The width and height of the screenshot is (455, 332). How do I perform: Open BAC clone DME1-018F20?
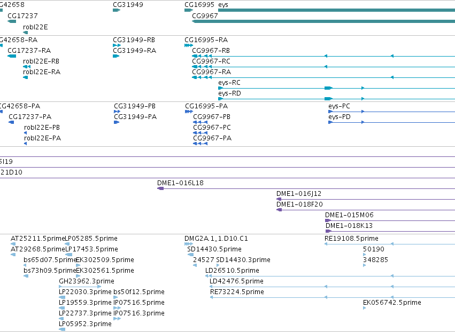pyautogui.click(x=300, y=204)
